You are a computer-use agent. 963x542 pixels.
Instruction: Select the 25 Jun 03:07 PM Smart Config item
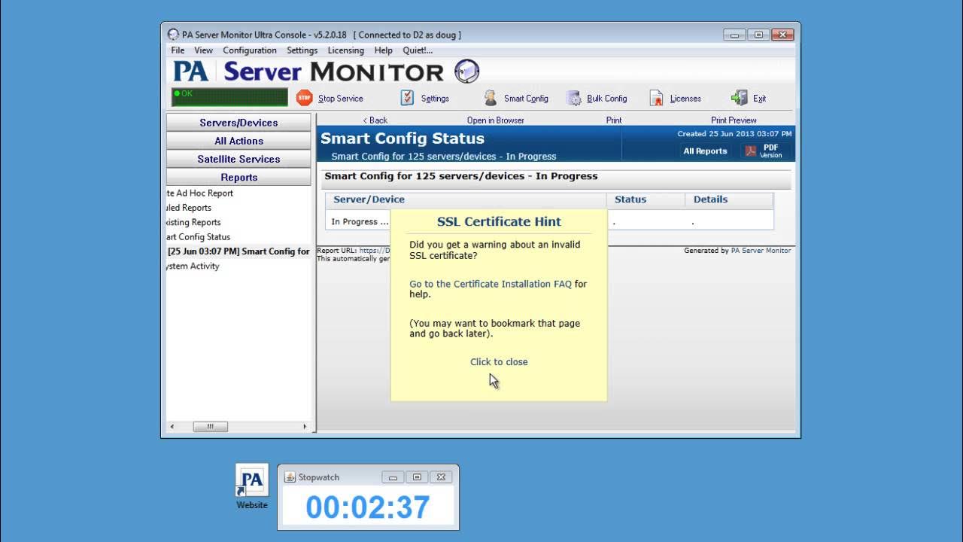tap(238, 251)
